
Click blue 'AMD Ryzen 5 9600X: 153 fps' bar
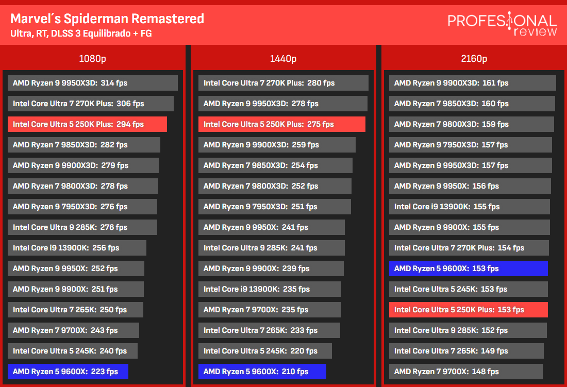[469, 268]
